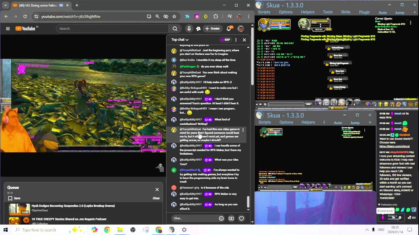Open Hyub Dodges Becoming Suspendas video thumbnail
419x235 pixels.
tap(19, 209)
